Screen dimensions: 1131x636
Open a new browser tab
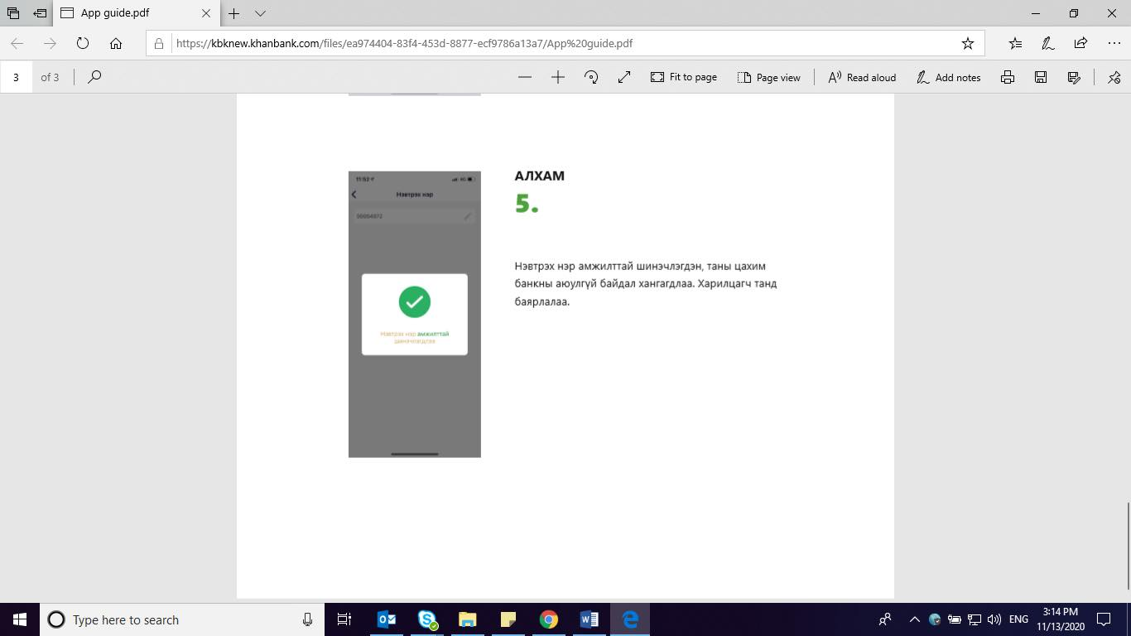coord(234,13)
